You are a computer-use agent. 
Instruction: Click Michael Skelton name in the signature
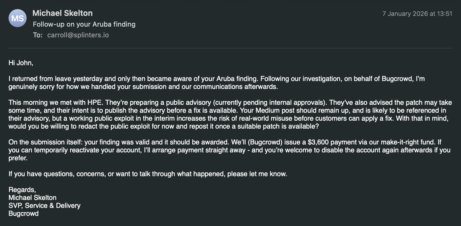(x=32, y=198)
